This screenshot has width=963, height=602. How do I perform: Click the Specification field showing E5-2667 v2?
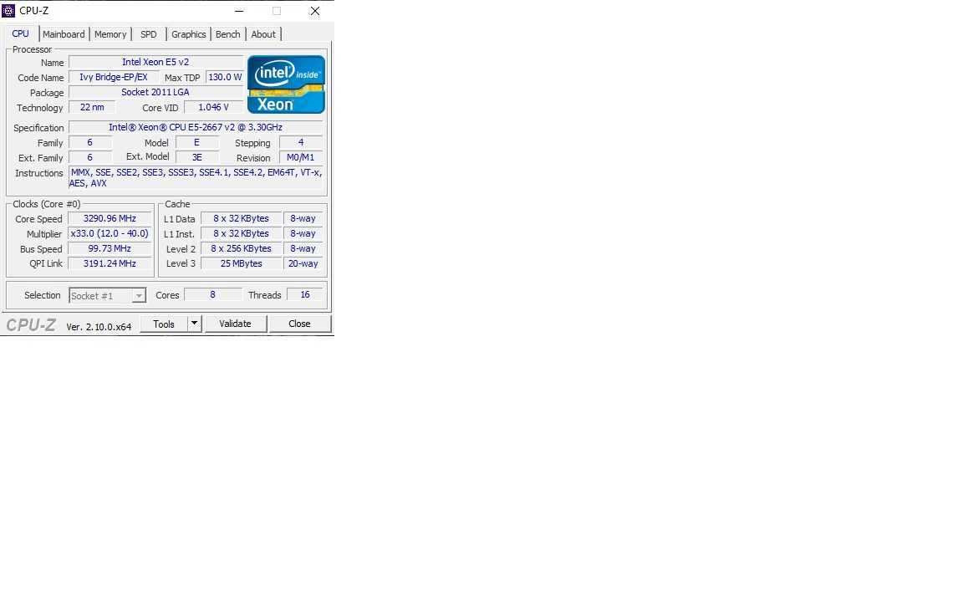[196, 127]
